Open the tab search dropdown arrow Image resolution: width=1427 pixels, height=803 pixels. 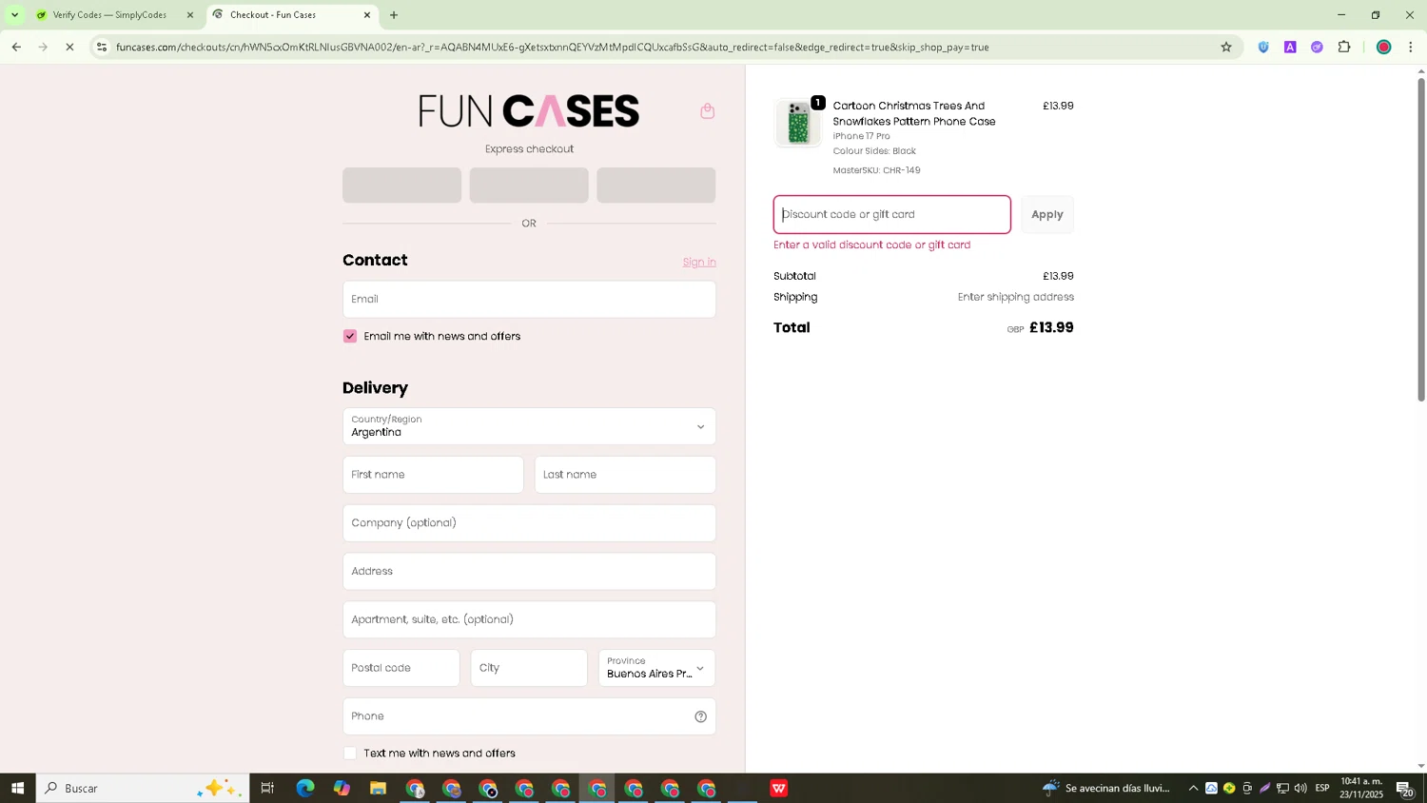14,15
